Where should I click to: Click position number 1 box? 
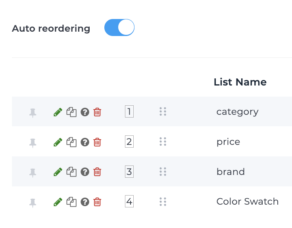point(129,112)
